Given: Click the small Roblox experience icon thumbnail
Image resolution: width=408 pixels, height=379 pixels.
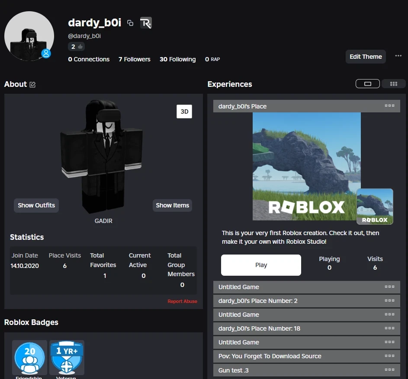Looking at the screenshot, I should (x=375, y=207).
